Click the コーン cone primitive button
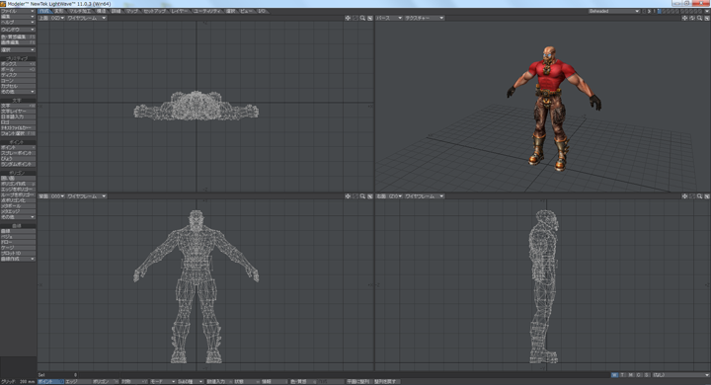Image resolution: width=711 pixels, height=385 pixels. click(18, 81)
